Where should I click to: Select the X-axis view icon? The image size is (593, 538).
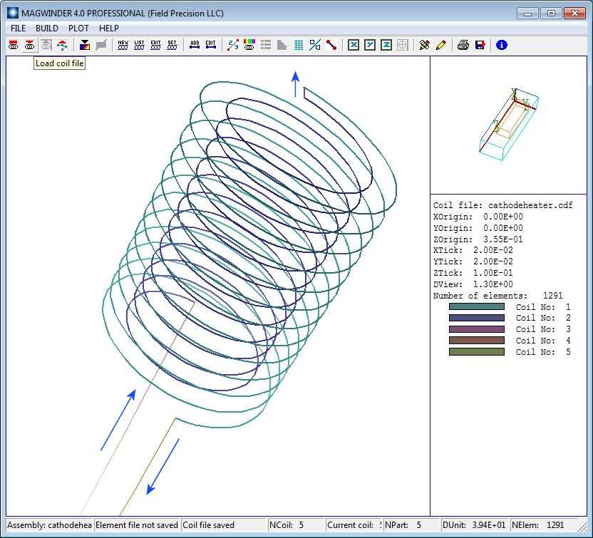click(x=354, y=45)
